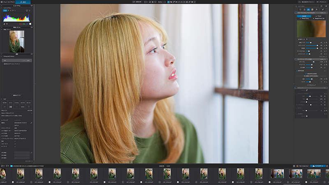The width and height of the screenshot is (329, 185).
Task: Open the local adjustments brush icon
Action: [x=323, y=9]
